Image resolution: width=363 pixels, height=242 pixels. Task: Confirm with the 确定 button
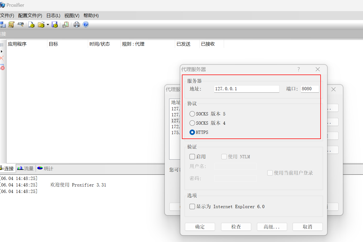click(200, 227)
